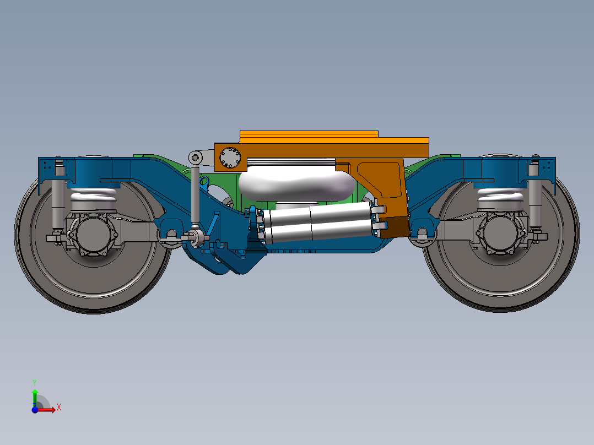
Task: Click the green Y axis of the triad
Action: [35, 398]
